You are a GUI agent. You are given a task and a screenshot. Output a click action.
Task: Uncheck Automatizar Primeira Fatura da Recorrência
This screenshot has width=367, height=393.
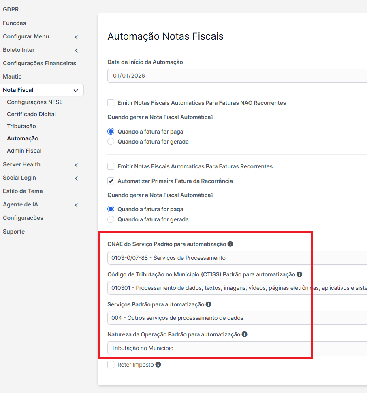tap(111, 181)
